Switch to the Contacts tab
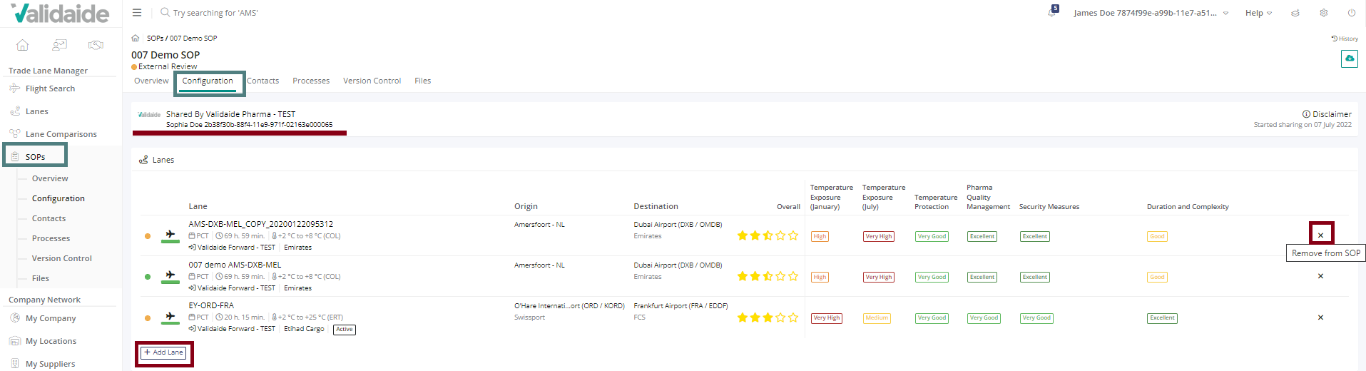The height and width of the screenshot is (371, 1366). pos(263,81)
